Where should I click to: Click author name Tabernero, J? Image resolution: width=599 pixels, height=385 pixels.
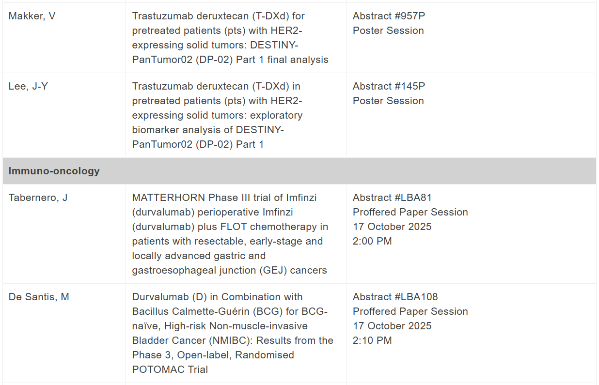coord(38,198)
